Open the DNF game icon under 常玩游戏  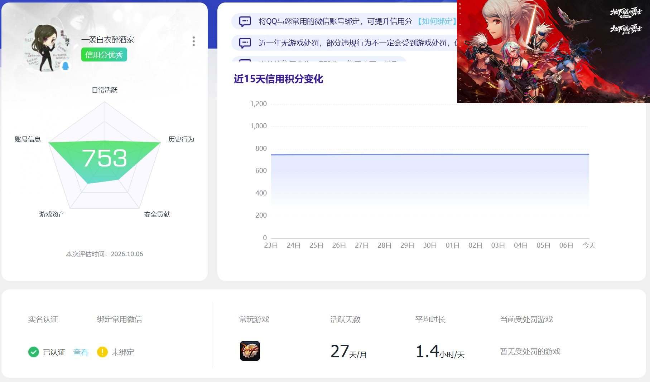pyautogui.click(x=250, y=351)
